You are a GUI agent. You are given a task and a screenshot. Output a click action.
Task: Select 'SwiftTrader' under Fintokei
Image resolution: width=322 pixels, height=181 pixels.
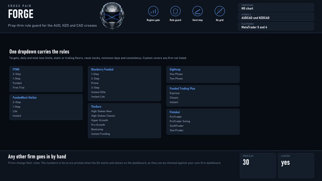coord(177,126)
